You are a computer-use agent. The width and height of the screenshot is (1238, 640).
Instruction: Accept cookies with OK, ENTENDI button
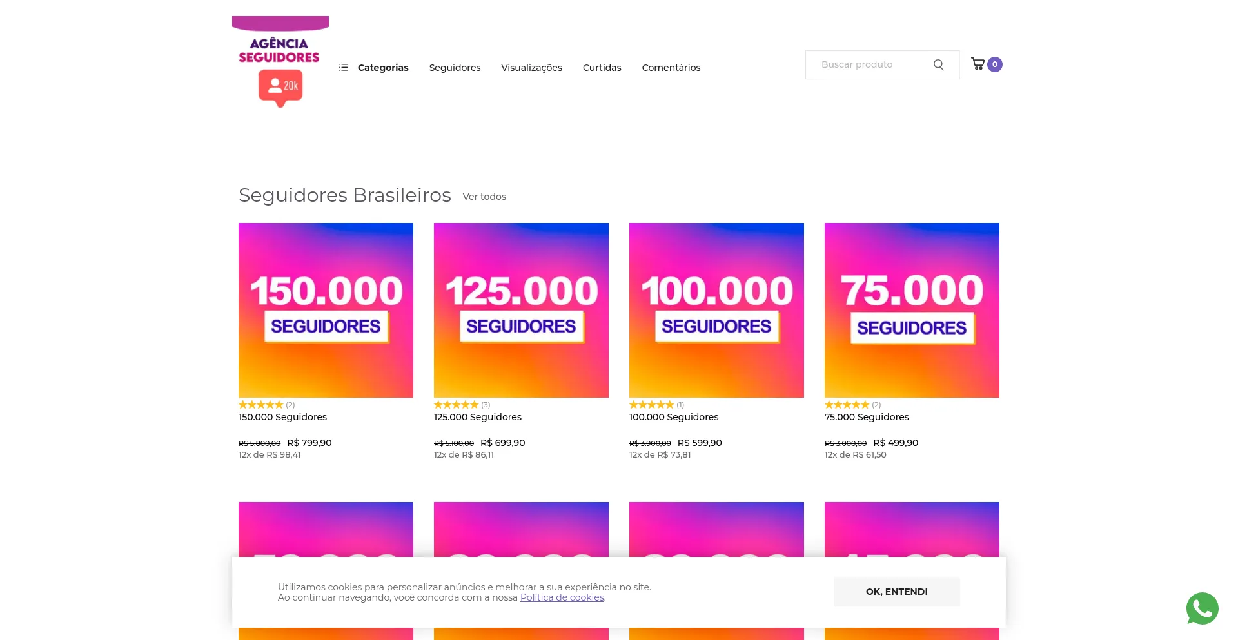tap(896, 592)
